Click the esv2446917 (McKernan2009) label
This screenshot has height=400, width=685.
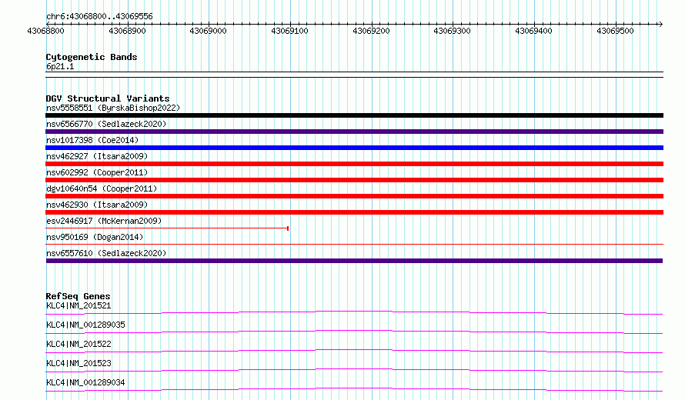(104, 221)
